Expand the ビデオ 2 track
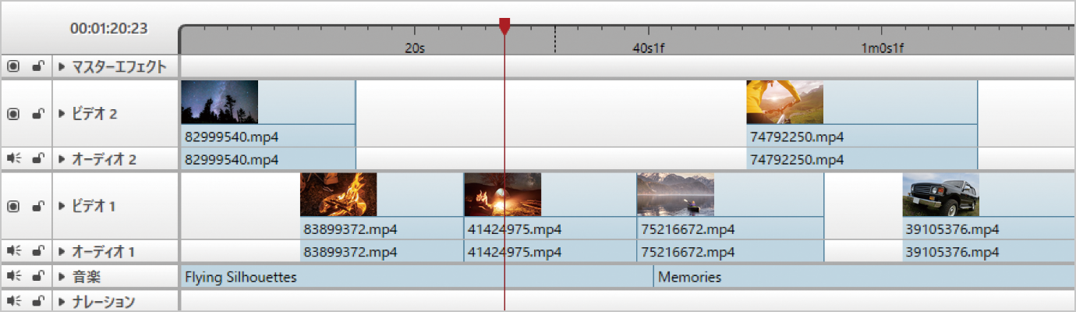 [x=62, y=114]
